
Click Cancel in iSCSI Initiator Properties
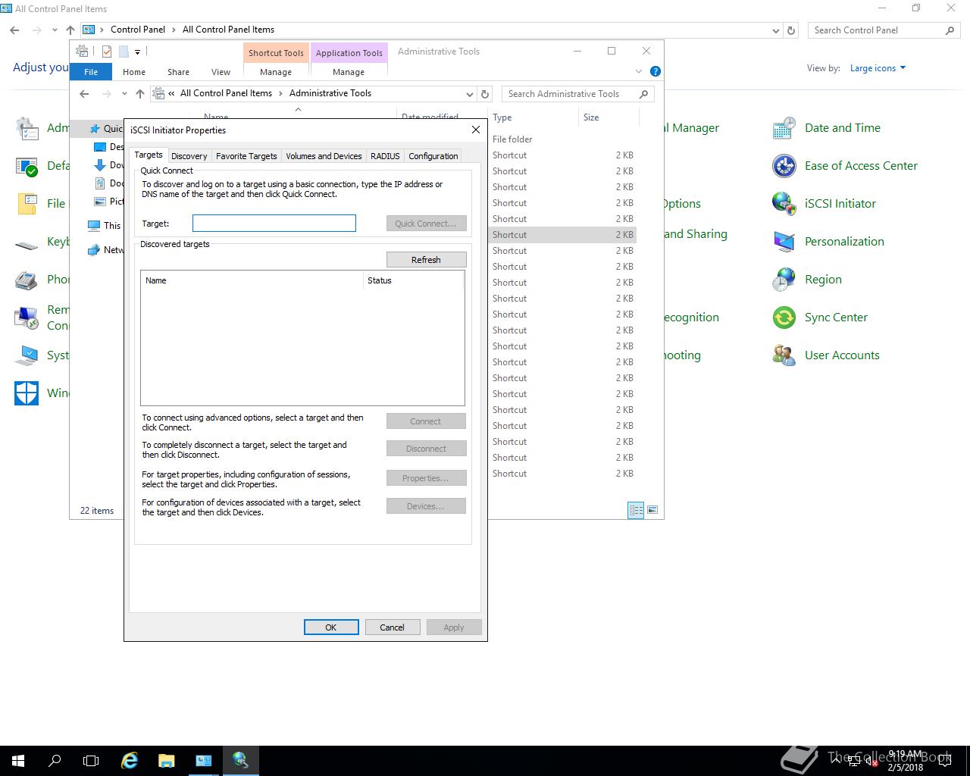pos(392,627)
